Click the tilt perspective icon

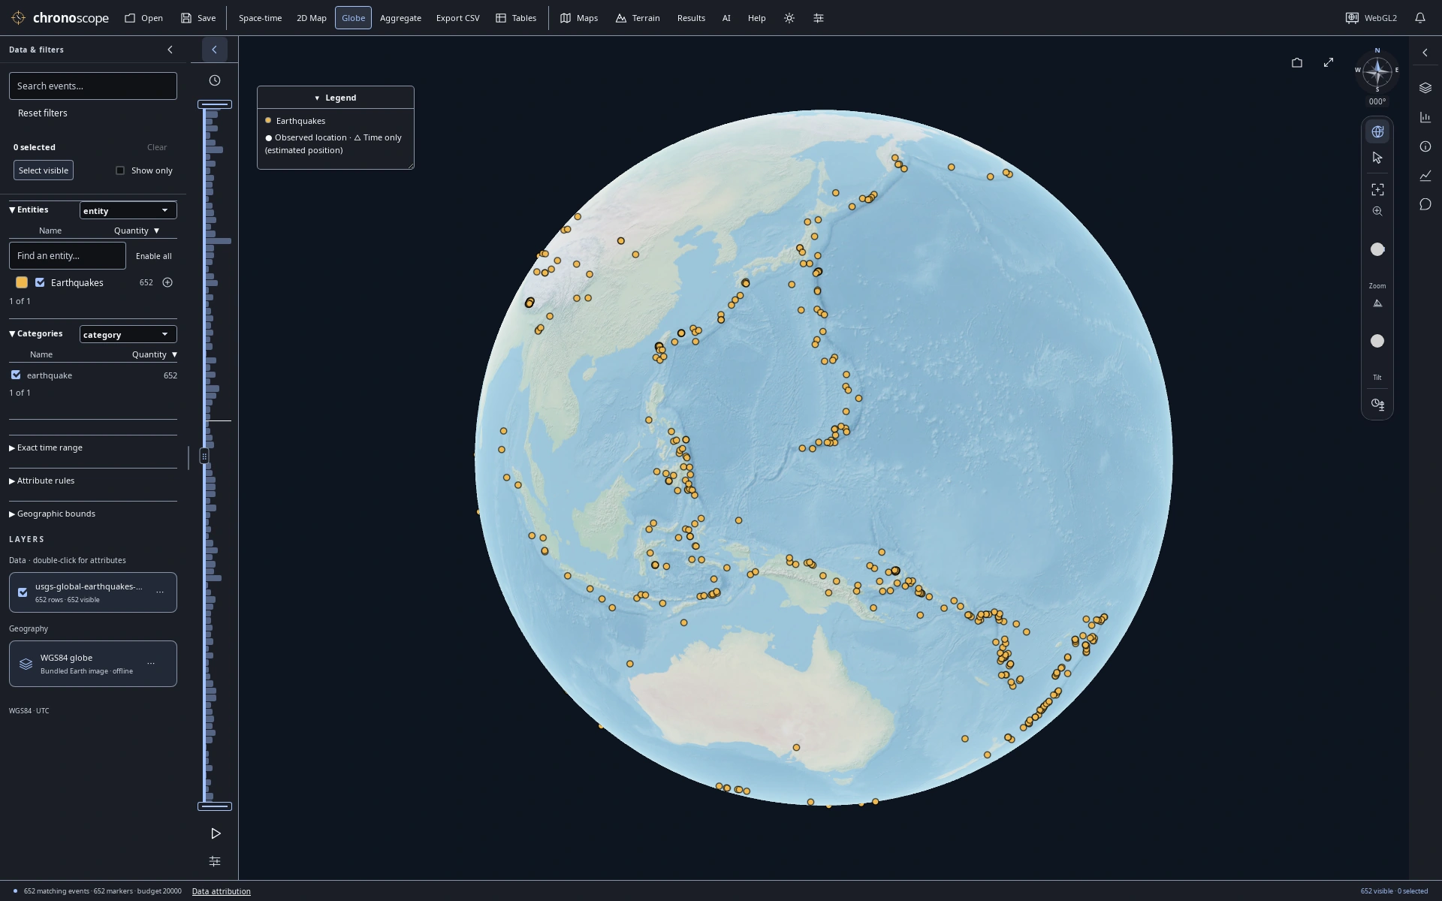click(x=1377, y=303)
